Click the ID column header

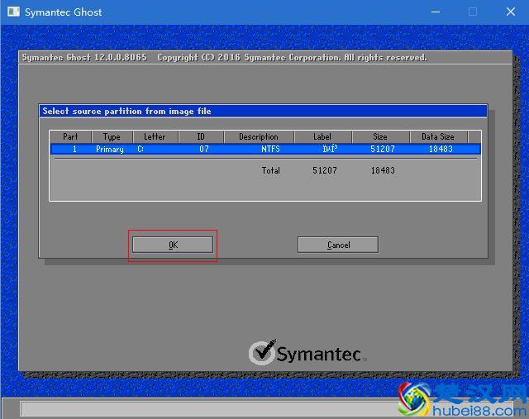click(x=201, y=136)
